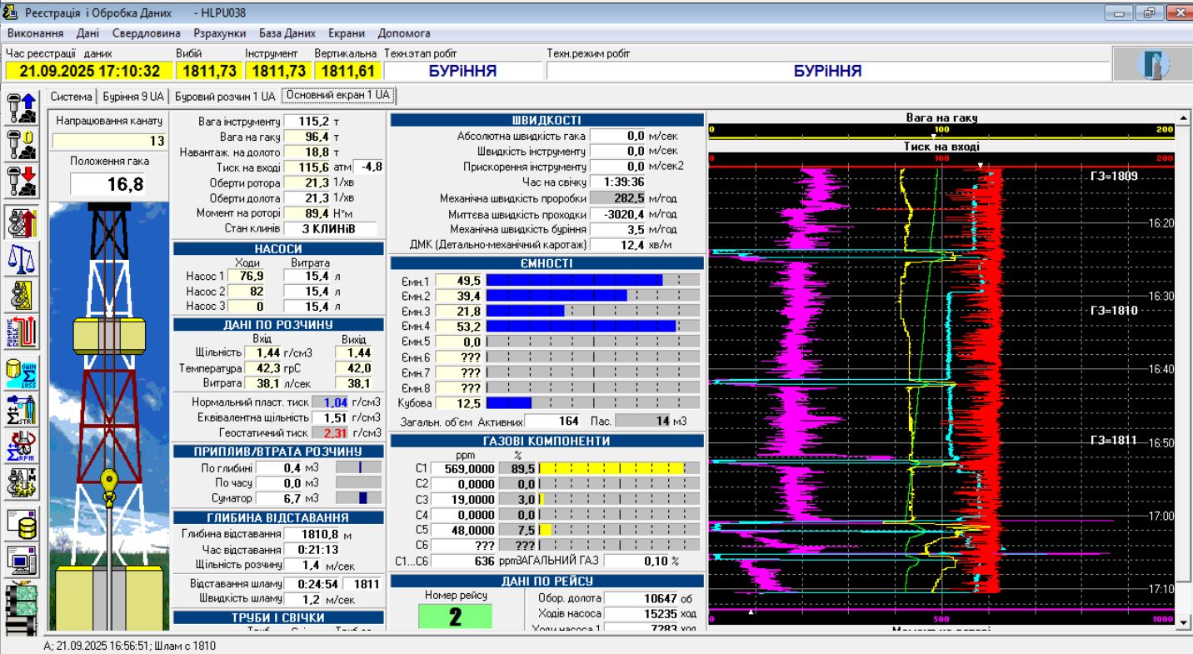The width and height of the screenshot is (1193, 654).
Task: Switch to the Буровий розчин 1 UA tab
Action: [x=224, y=96]
